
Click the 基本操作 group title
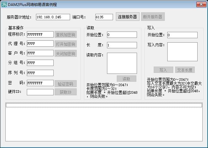[x=16, y=28]
